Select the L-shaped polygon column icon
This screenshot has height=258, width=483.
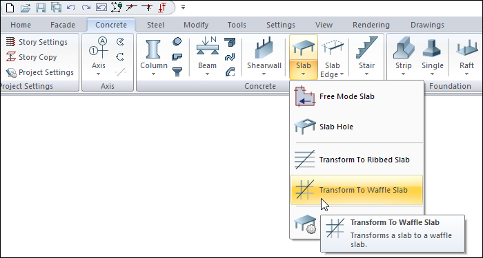tap(177, 57)
